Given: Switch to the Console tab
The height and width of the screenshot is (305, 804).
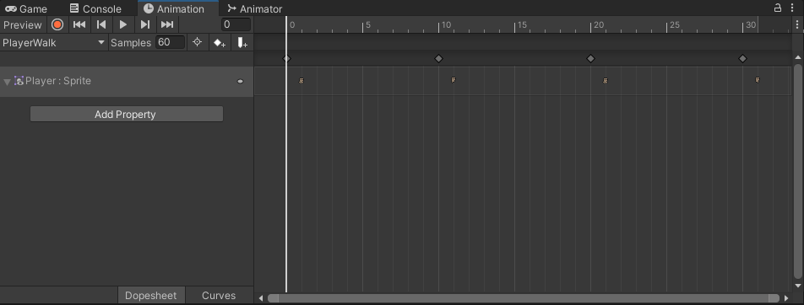Looking at the screenshot, I should (96, 8).
